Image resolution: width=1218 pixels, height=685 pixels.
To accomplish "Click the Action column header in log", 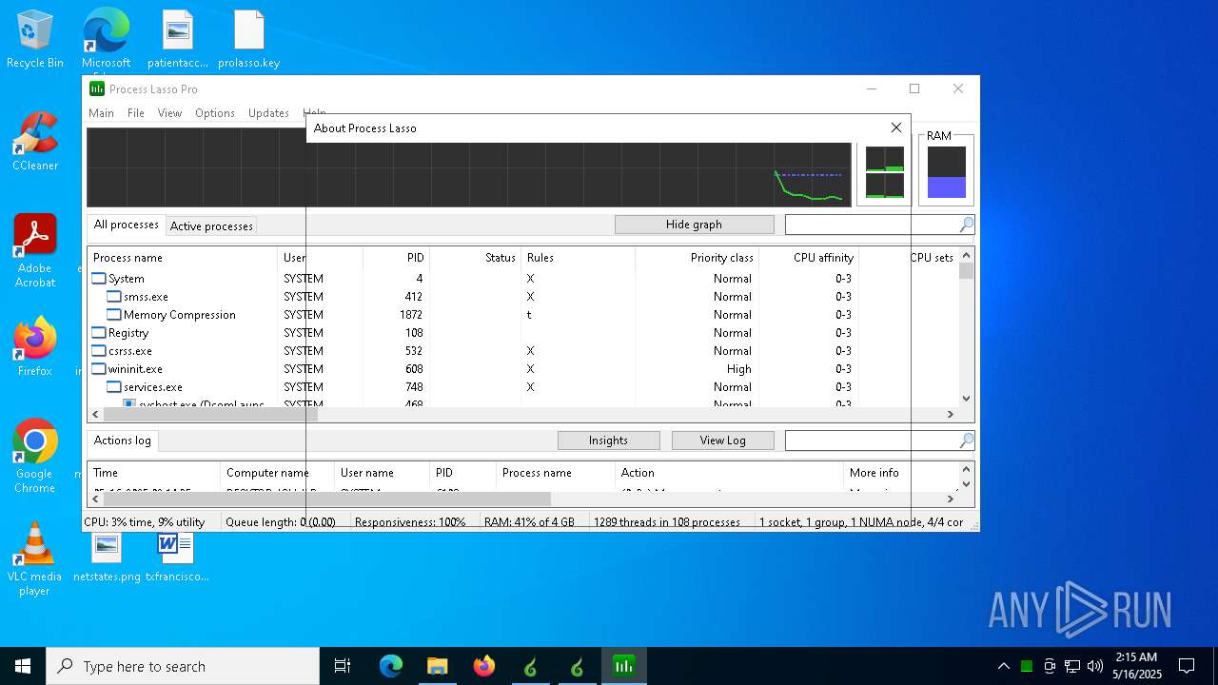I will pyautogui.click(x=729, y=473).
